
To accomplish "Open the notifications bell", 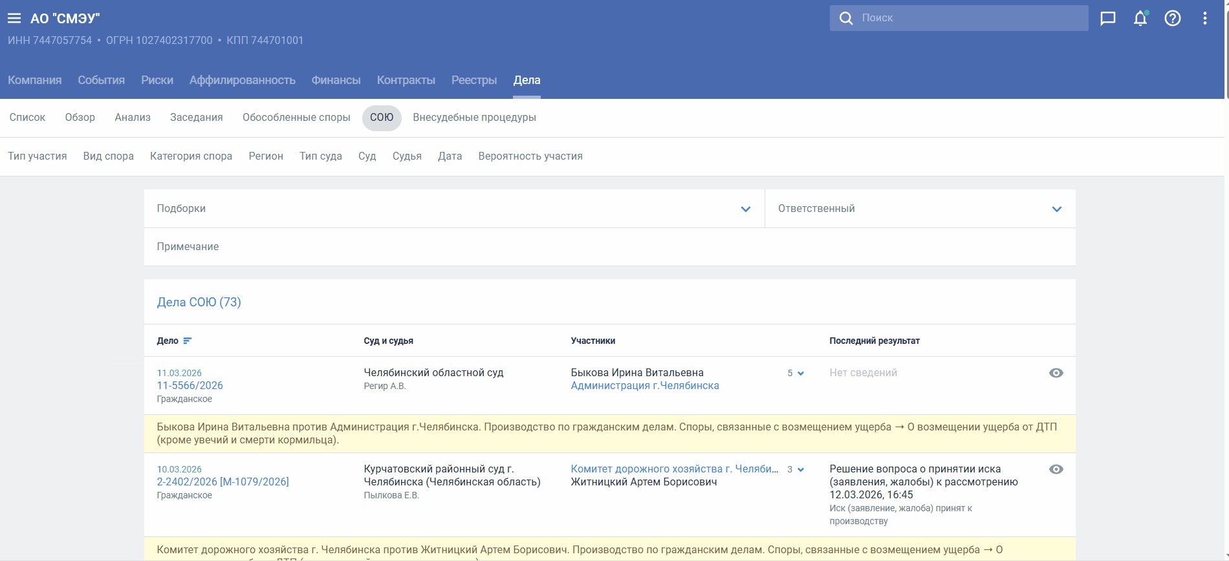I will click(1140, 18).
